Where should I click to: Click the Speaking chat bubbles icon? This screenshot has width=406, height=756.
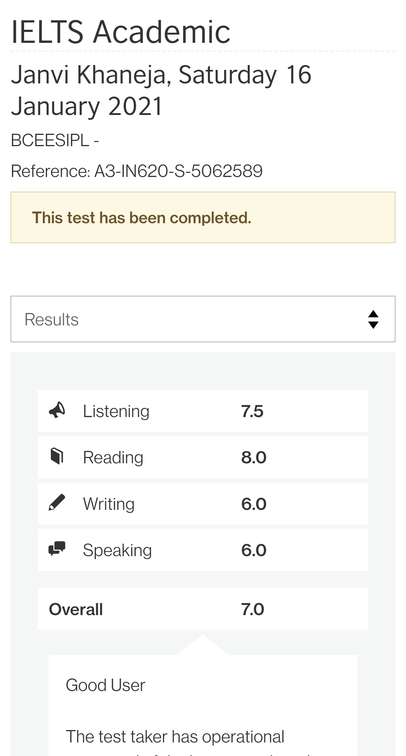click(57, 549)
